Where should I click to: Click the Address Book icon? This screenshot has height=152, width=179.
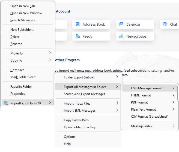click(77, 24)
